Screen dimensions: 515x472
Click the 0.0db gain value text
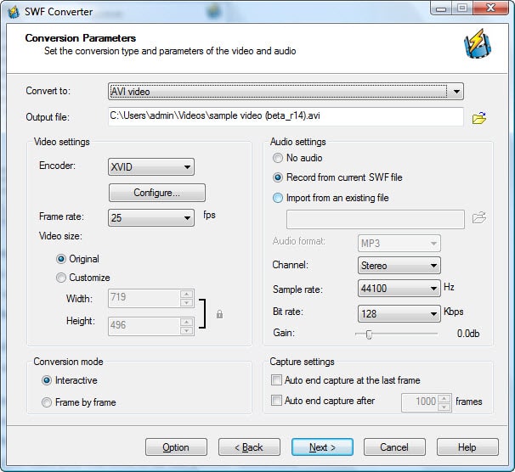click(x=468, y=334)
